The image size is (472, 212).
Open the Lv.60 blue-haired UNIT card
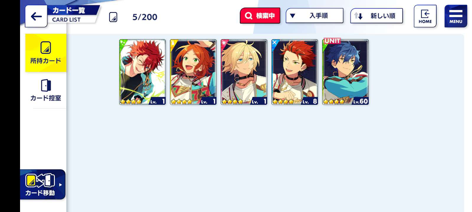pos(345,72)
